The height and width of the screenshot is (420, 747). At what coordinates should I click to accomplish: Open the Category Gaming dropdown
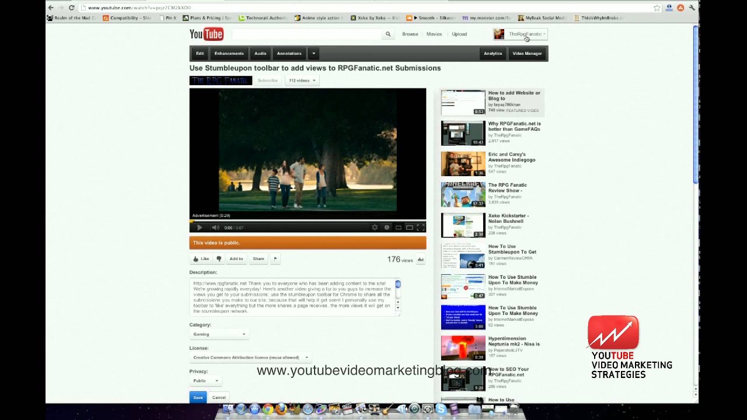coord(219,334)
